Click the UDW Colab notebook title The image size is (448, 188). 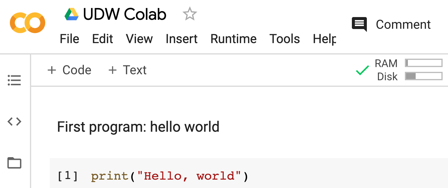pos(125,14)
